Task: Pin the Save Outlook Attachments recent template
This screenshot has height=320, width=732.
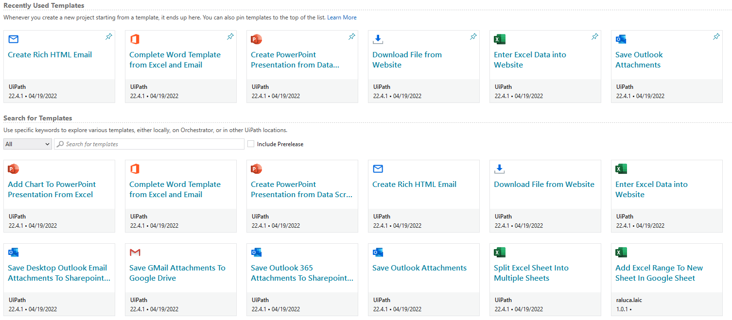Action: tap(716, 37)
